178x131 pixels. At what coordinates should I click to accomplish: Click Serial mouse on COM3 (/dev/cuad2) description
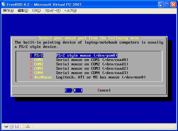pyautogui.click(x=92, y=69)
